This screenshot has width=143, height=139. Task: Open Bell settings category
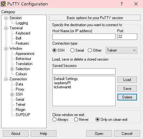pos(19,38)
